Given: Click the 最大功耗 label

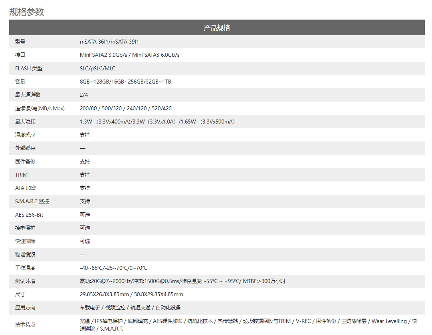Looking at the screenshot, I should [25, 122].
